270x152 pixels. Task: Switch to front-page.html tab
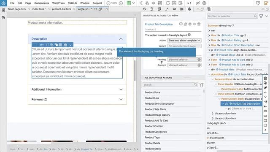click(17, 9)
